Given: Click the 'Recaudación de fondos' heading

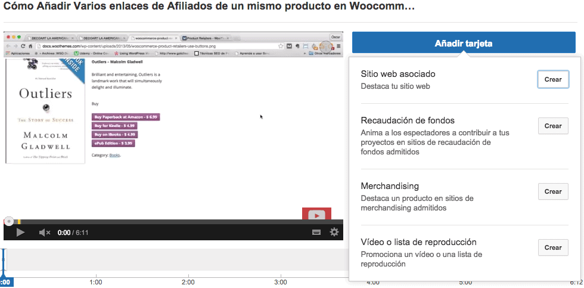Looking at the screenshot, I should (408, 120).
